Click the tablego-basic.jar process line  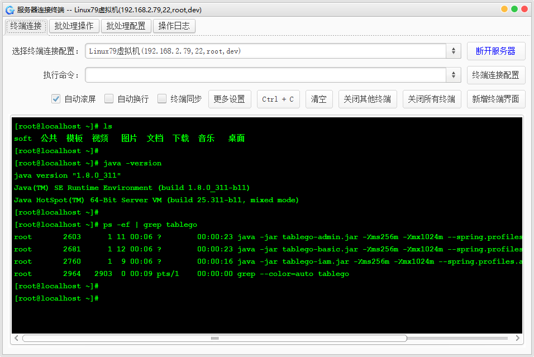pyautogui.click(x=268, y=249)
